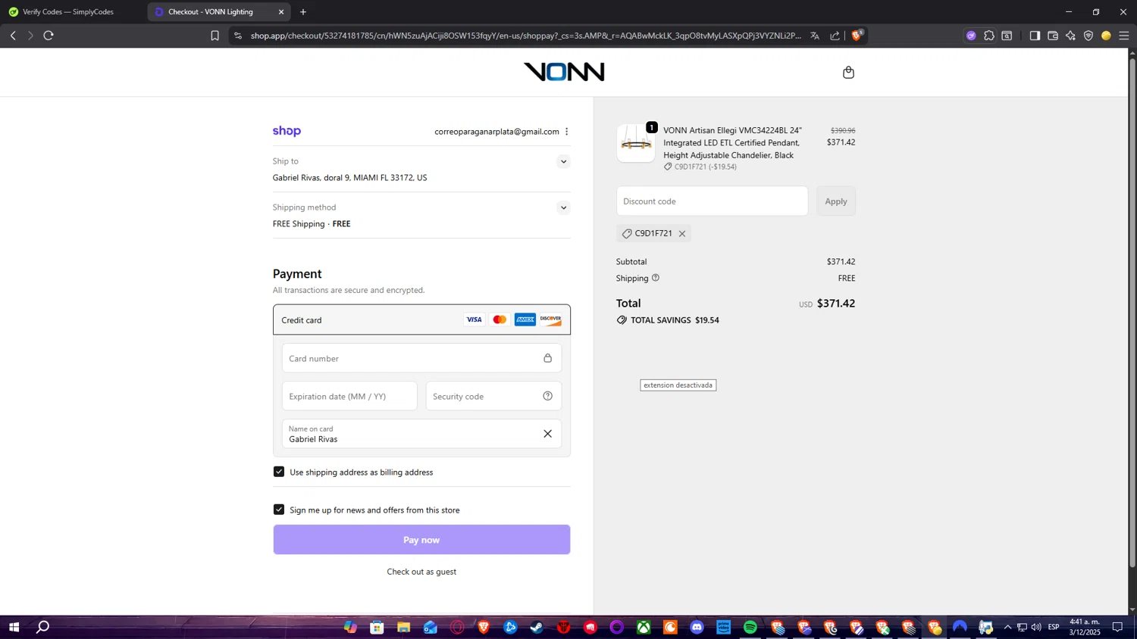
Task: Open the Brave Wallet icon
Action: [1053, 36]
